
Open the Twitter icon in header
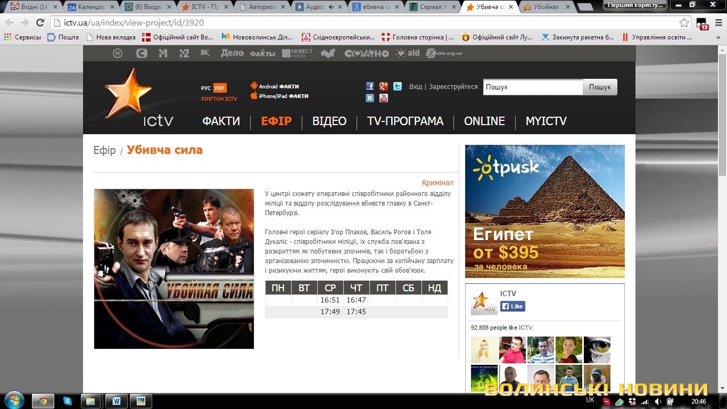point(398,86)
